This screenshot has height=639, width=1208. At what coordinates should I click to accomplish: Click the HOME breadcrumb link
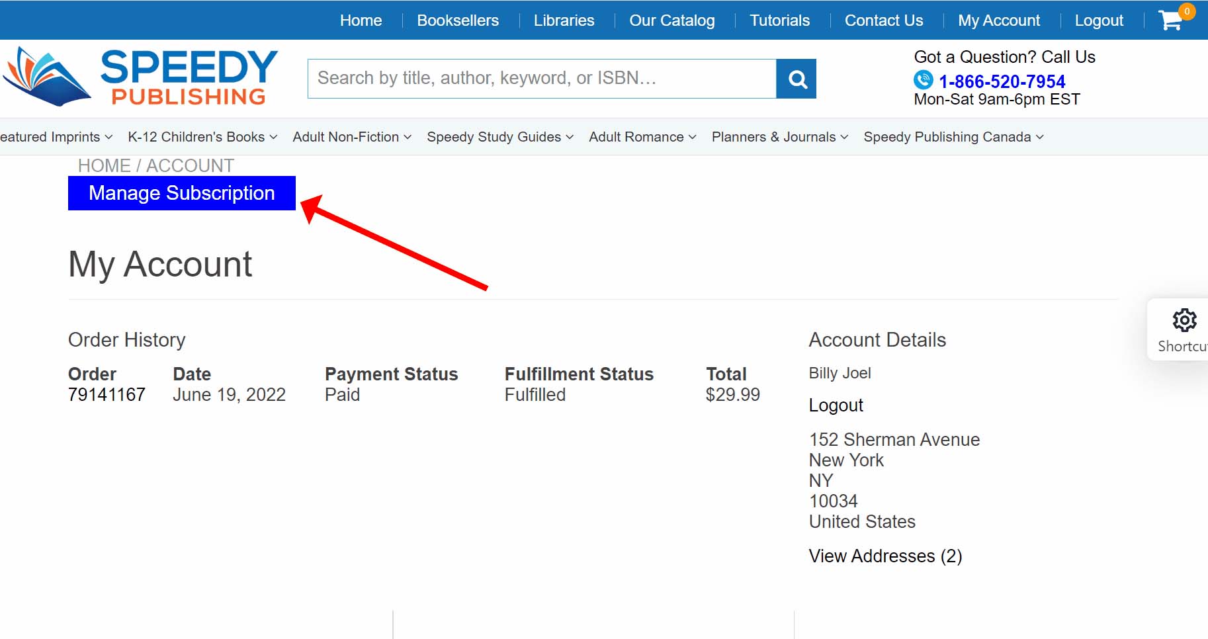tap(105, 165)
